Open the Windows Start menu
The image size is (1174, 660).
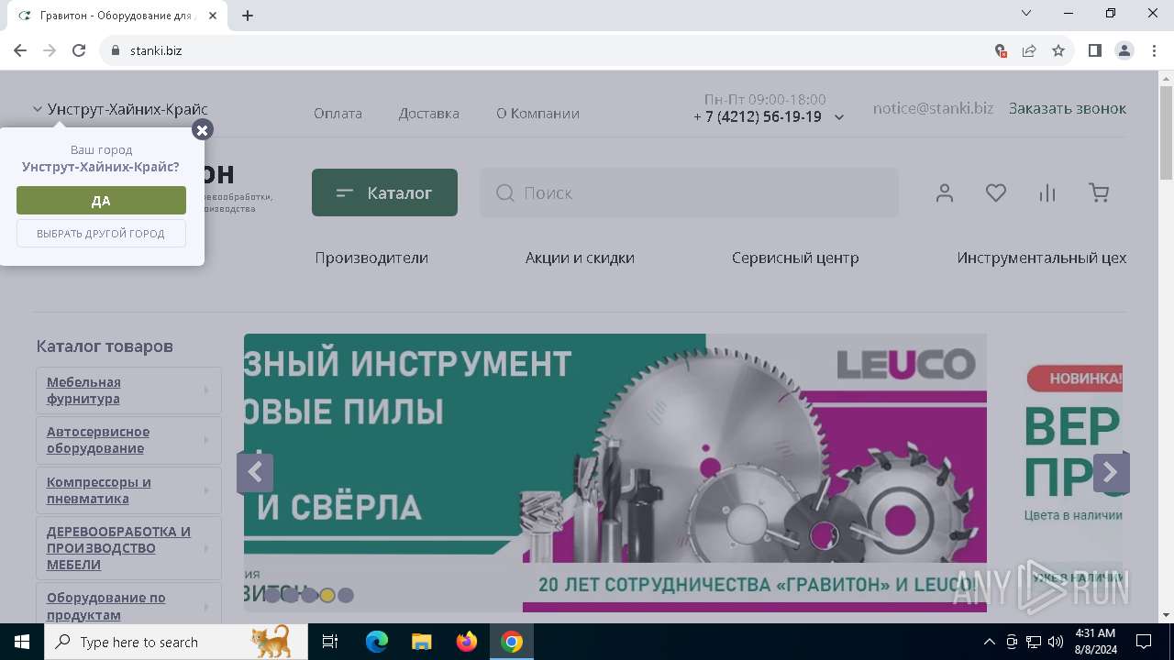[22, 642]
